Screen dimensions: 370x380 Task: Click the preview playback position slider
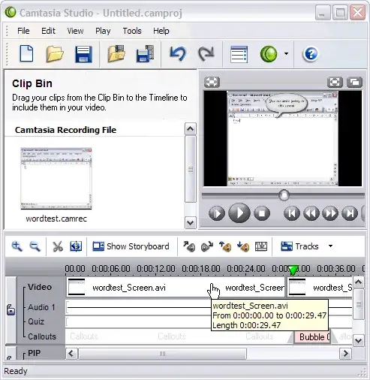click(x=284, y=195)
